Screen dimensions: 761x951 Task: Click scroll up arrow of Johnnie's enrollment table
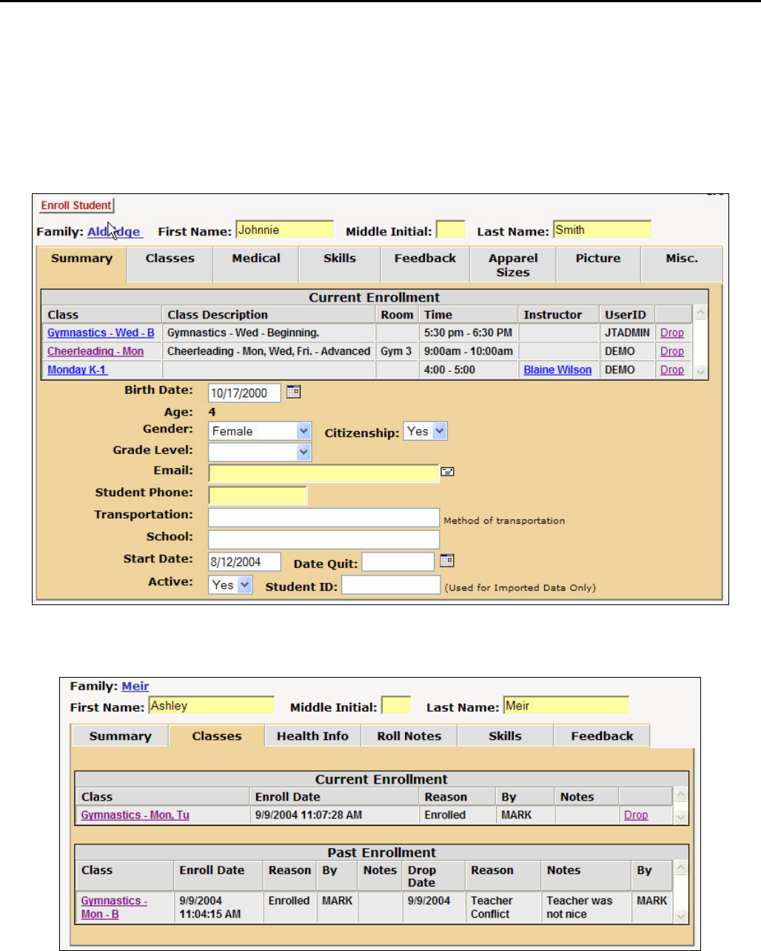tap(701, 313)
